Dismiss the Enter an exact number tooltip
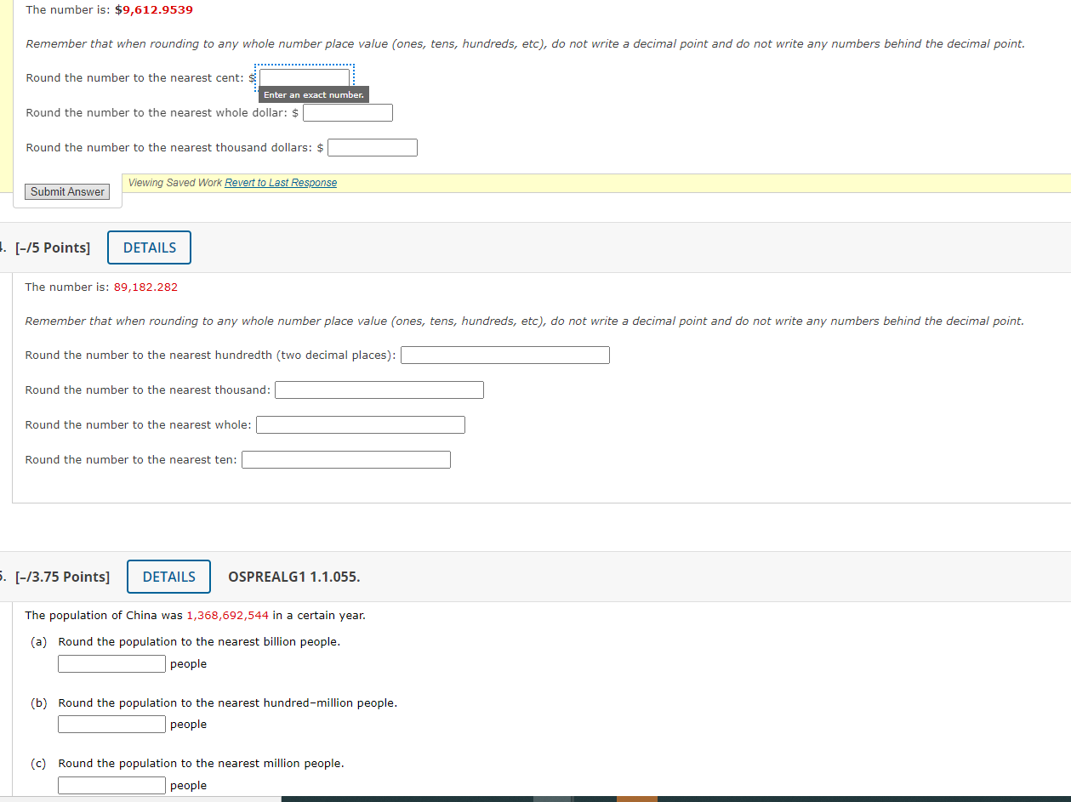The image size is (1071, 802). point(314,94)
